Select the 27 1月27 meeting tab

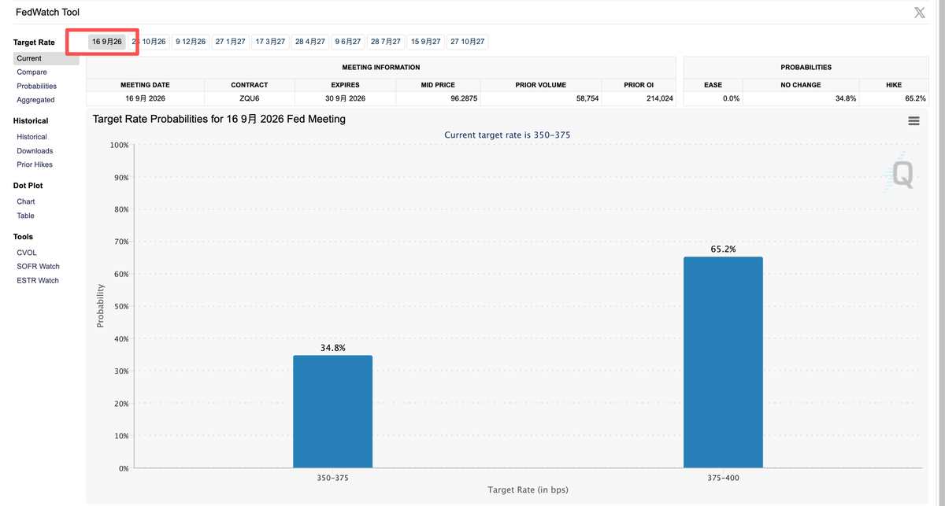[x=231, y=42]
